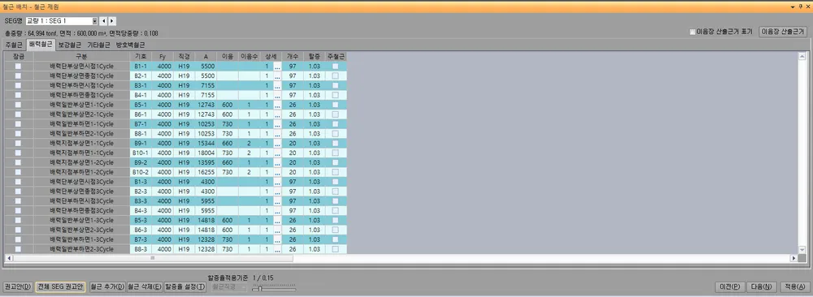Toggle 주철근 checkbox in B1-1 row
The height and width of the screenshot is (297, 813).
[336, 67]
